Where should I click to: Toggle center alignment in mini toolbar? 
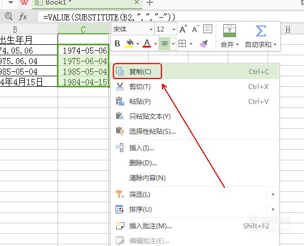165,44
